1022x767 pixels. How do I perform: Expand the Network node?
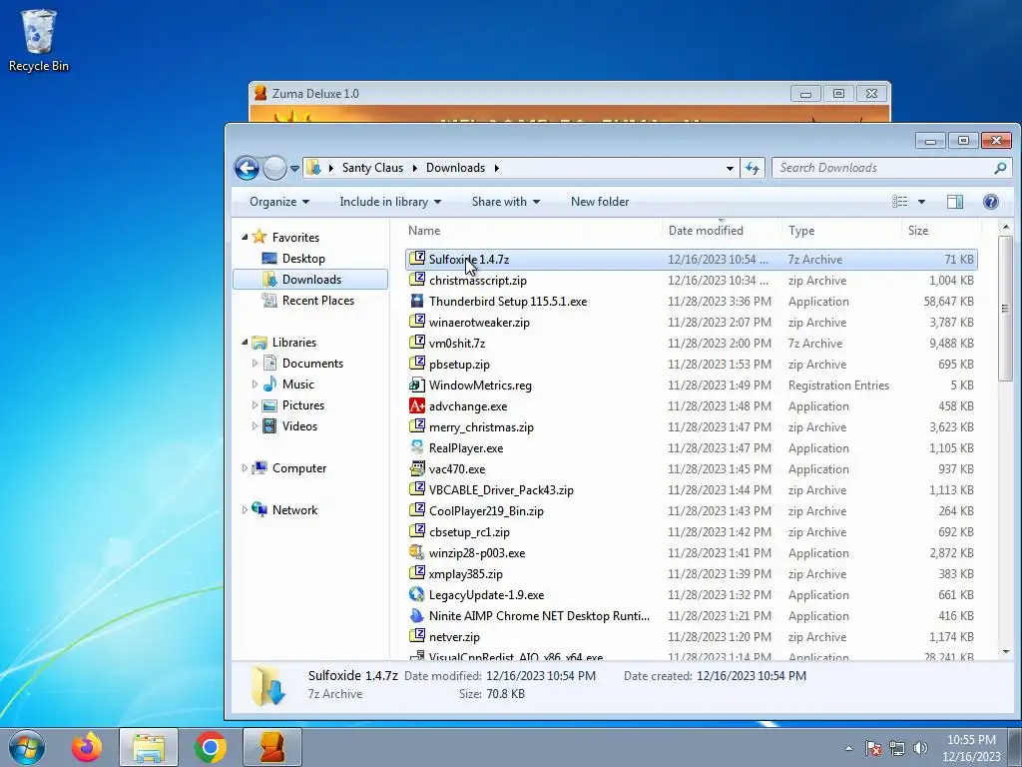tap(245, 510)
